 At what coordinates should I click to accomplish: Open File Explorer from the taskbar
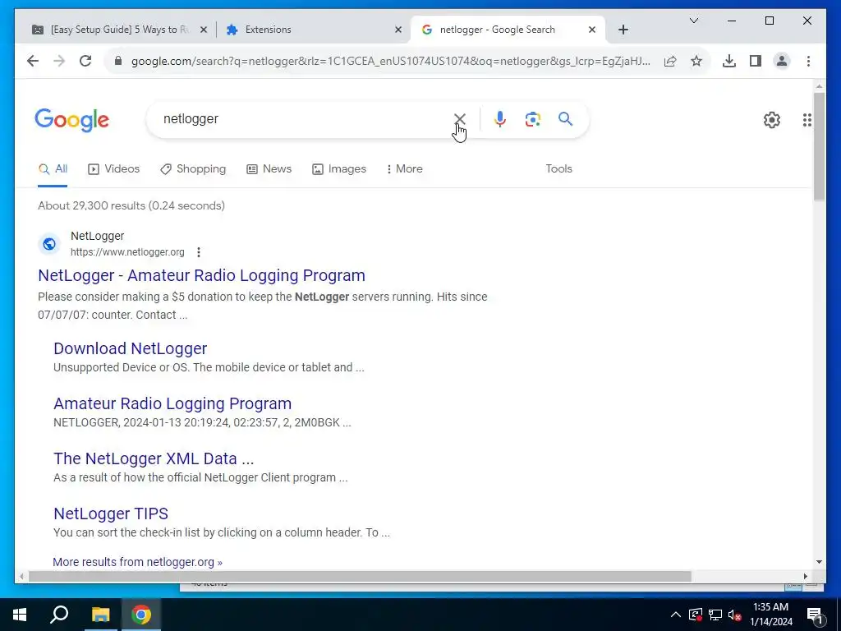[x=100, y=615]
